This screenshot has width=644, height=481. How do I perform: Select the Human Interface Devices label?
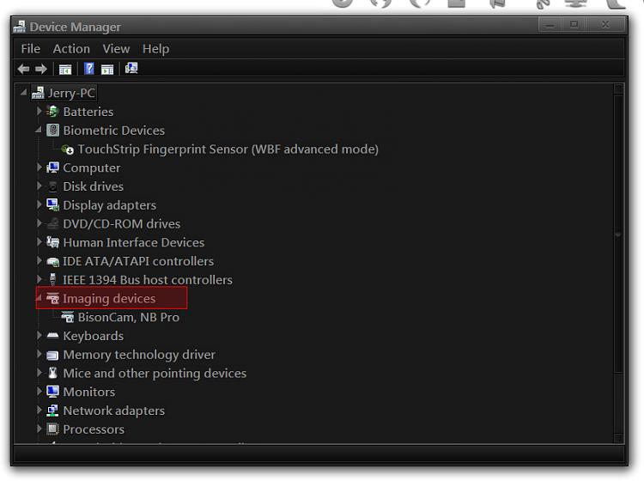pos(134,242)
